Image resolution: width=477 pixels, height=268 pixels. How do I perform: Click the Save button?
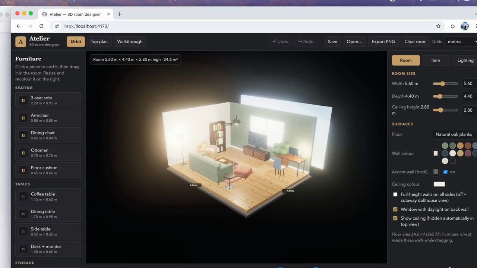click(332, 42)
